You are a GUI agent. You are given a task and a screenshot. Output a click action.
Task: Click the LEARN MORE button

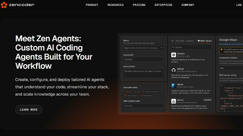tap(29, 110)
